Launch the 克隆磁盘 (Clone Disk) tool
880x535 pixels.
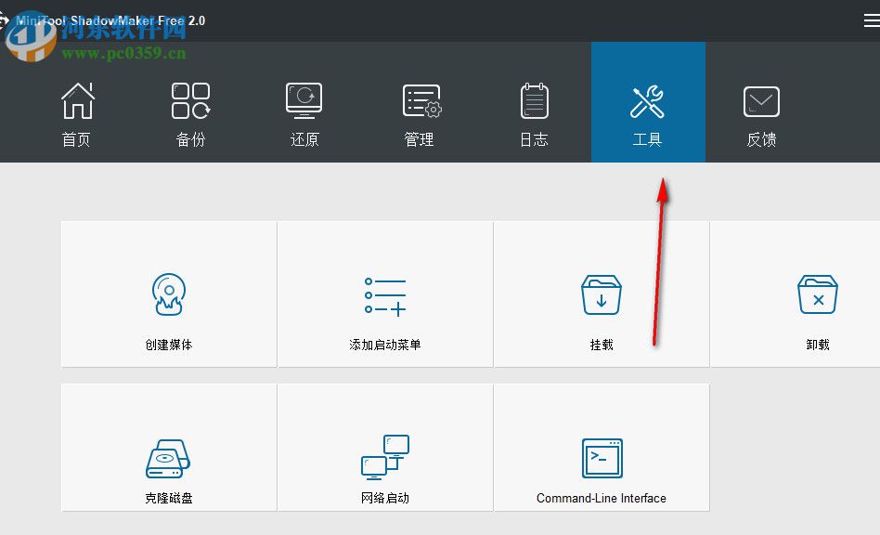tap(167, 447)
